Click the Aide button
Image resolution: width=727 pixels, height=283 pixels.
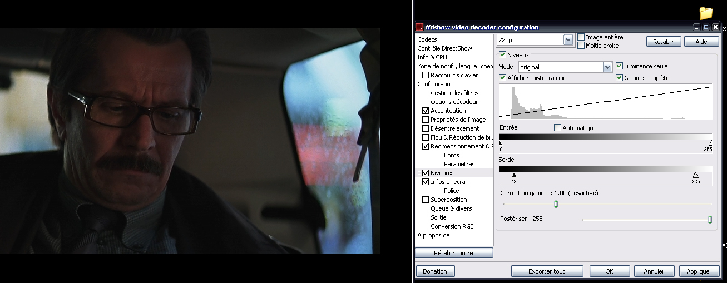coord(701,41)
